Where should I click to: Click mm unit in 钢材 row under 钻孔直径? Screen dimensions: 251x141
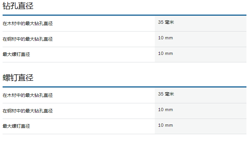(x=169, y=38)
